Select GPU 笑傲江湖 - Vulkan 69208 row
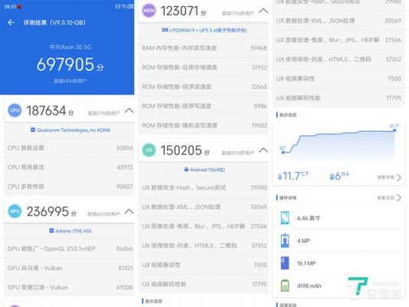 point(69,287)
